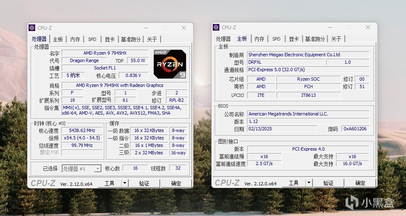
Task: Open 工具 dropdown arrow in right window
Action: [309, 183]
